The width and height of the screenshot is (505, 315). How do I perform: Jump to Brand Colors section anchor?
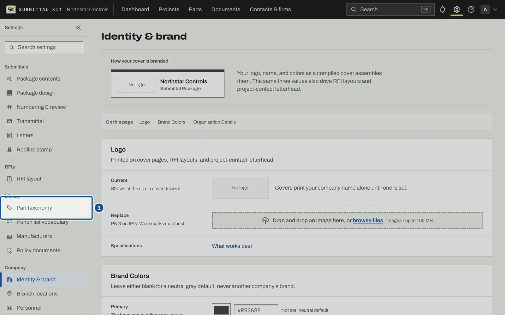171,122
